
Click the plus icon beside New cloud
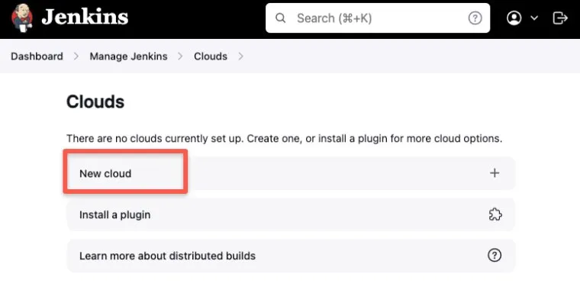coord(495,173)
